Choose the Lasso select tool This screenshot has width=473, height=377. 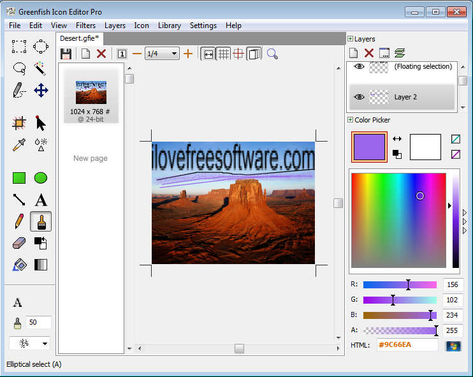(x=19, y=68)
